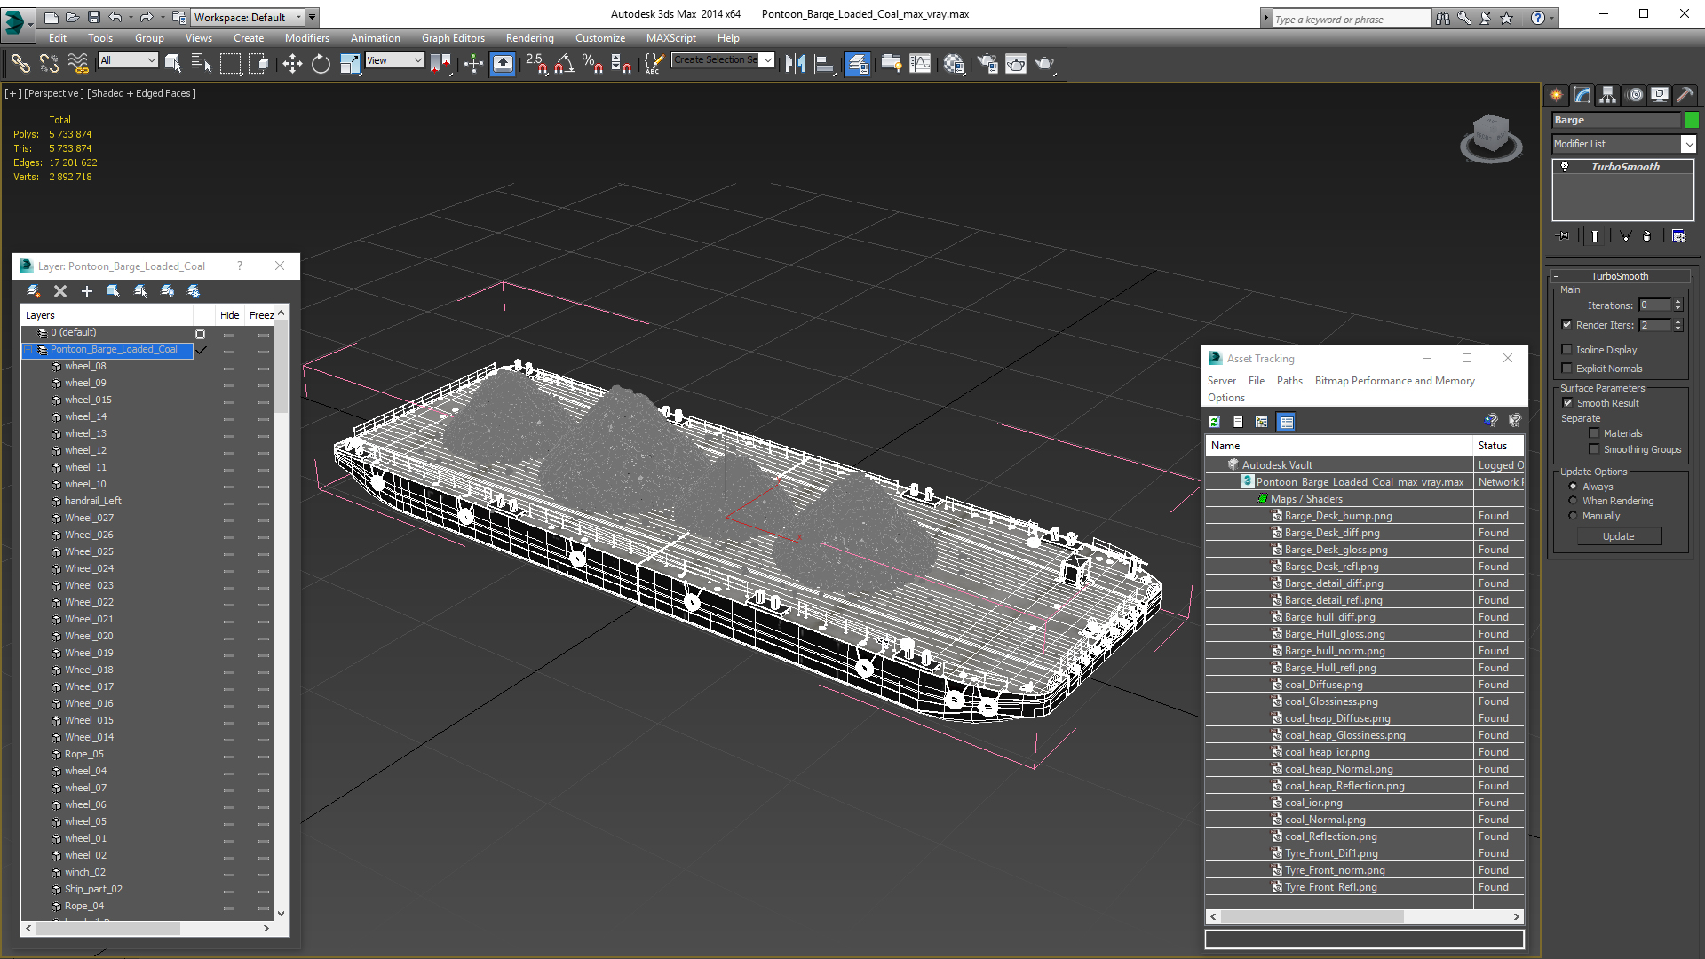Enable Isoline Display checkbox
The height and width of the screenshot is (959, 1705).
(1567, 350)
